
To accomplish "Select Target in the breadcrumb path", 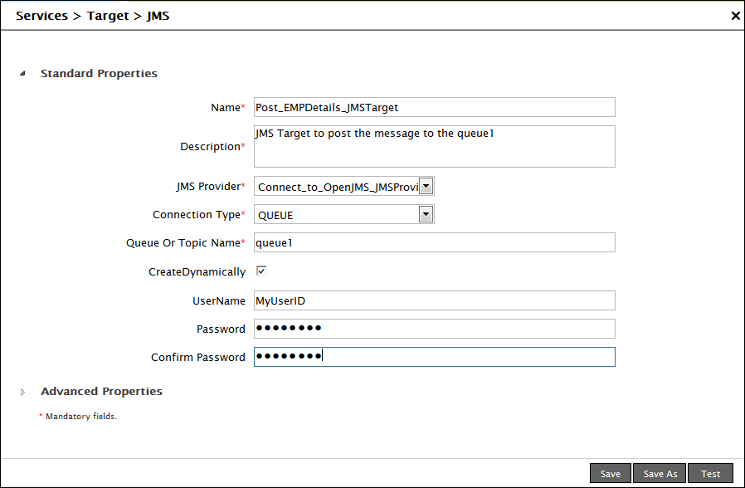I will (107, 16).
